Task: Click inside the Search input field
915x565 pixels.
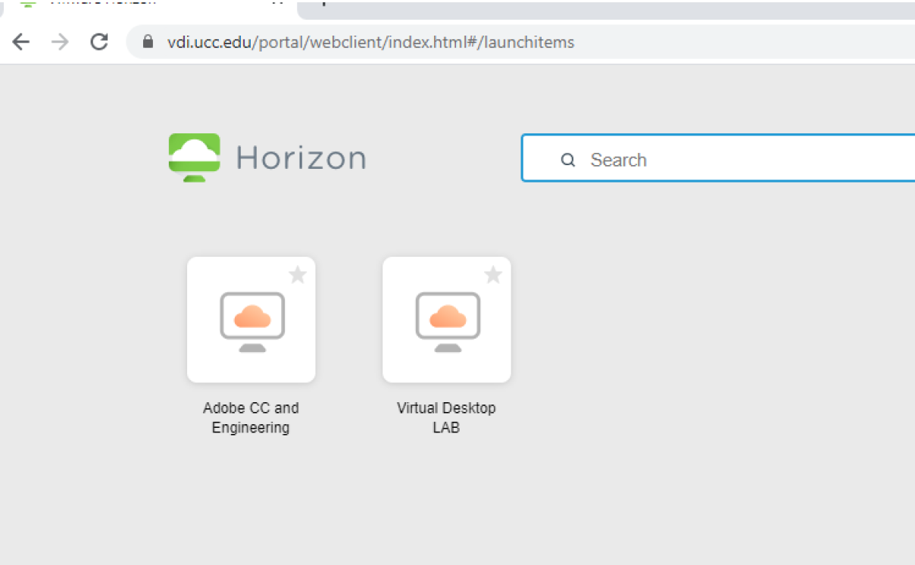Action: pos(682,160)
